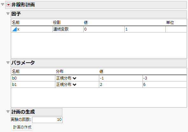
Task: Click the 計画の作成 button
Action: [22, 127]
